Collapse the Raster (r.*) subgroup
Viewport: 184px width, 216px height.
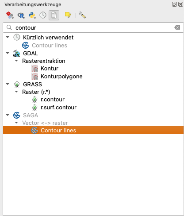point(16,92)
